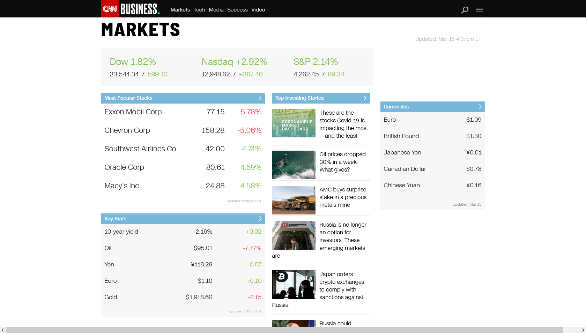Click Chevron's -5.06% change value
The width and height of the screenshot is (586, 333).
click(x=249, y=130)
